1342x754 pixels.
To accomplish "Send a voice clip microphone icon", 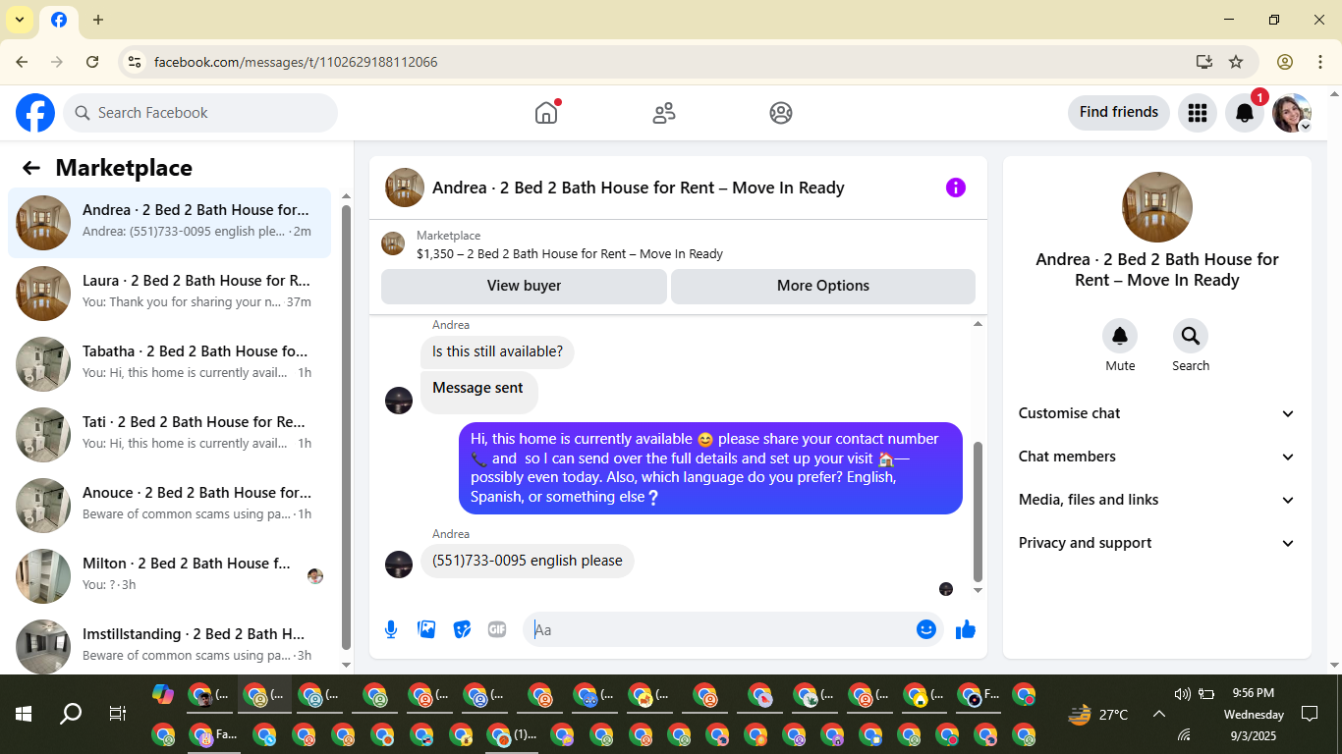I will [x=391, y=629].
